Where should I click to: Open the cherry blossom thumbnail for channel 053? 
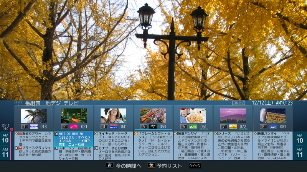153,116
